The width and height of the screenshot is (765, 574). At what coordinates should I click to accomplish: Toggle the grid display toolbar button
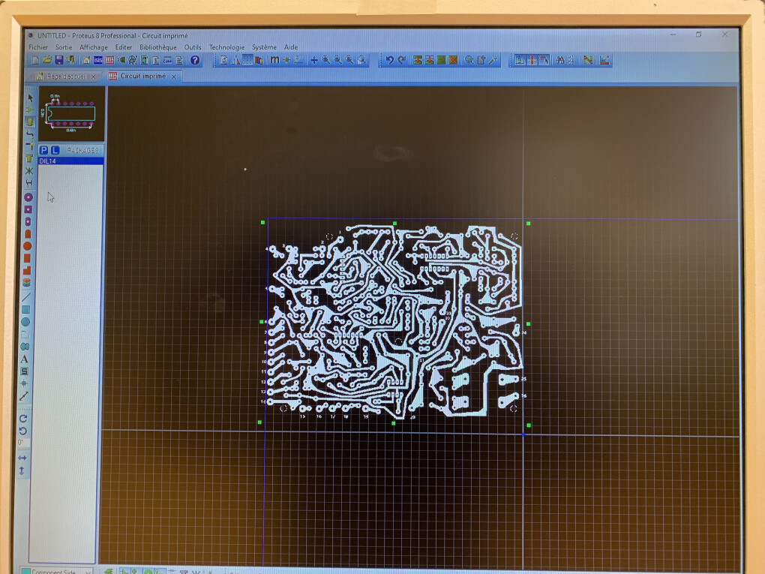247,60
